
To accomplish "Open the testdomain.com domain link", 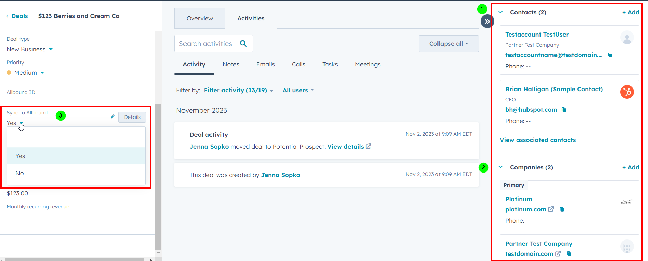I will pyautogui.click(x=529, y=254).
